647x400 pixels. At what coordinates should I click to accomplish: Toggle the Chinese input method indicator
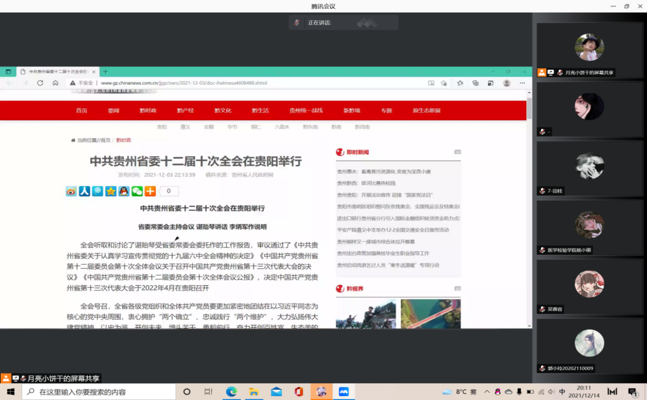[x=562, y=392]
